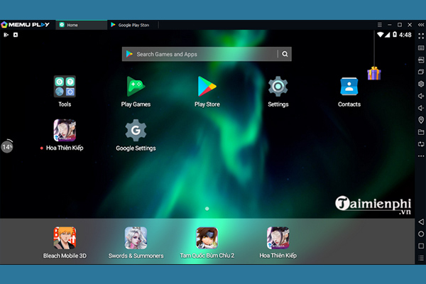426x284 pixels.
Task: Open Google Settings app
Action: pos(136,131)
